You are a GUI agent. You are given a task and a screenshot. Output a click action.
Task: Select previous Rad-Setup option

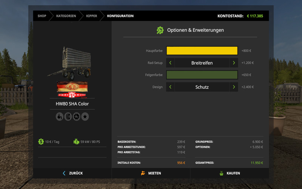pos(170,63)
